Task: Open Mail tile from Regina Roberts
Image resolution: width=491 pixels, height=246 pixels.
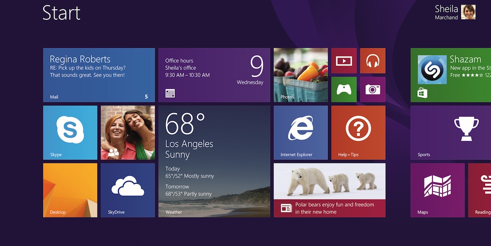Action: tap(98, 75)
